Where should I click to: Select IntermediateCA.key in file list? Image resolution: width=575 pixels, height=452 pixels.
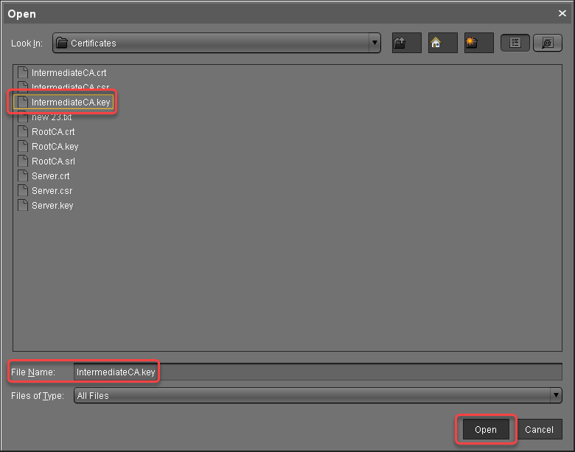tap(70, 102)
